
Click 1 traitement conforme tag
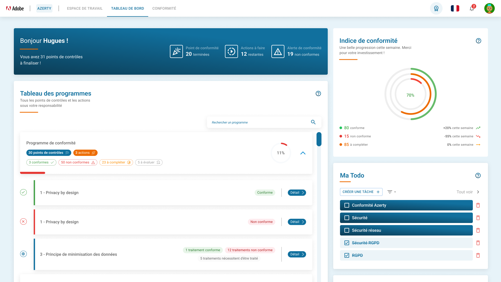pyautogui.click(x=203, y=250)
